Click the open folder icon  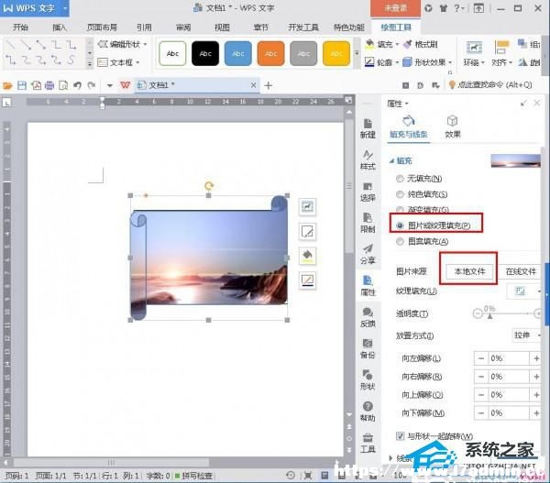(7, 85)
